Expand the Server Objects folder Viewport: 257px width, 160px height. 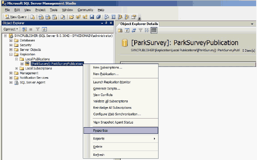pyautogui.click(x=11, y=50)
